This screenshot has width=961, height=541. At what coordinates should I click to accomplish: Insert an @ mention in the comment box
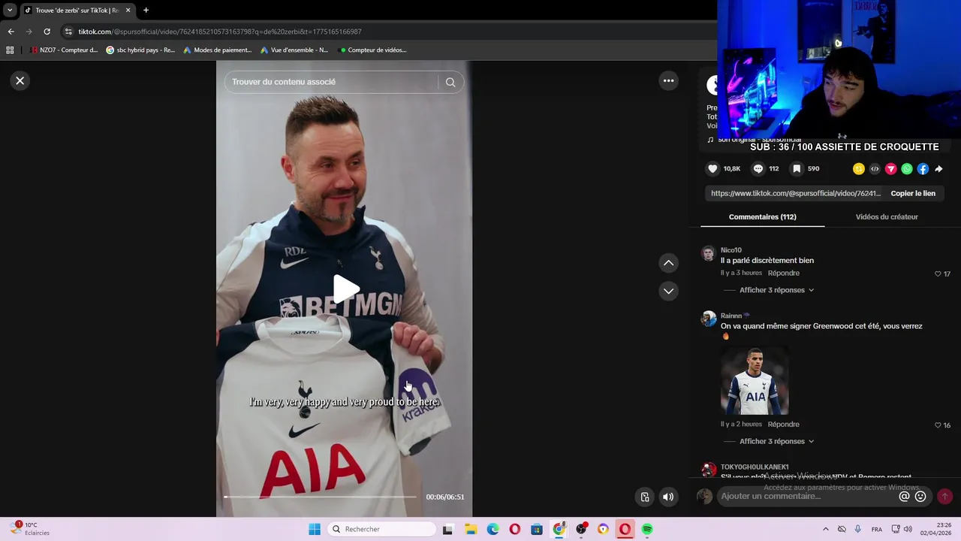pyautogui.click(x=904, y=496)
